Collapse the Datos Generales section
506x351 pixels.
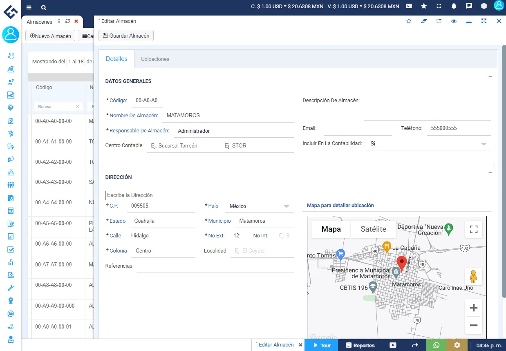tap(490, 77)
